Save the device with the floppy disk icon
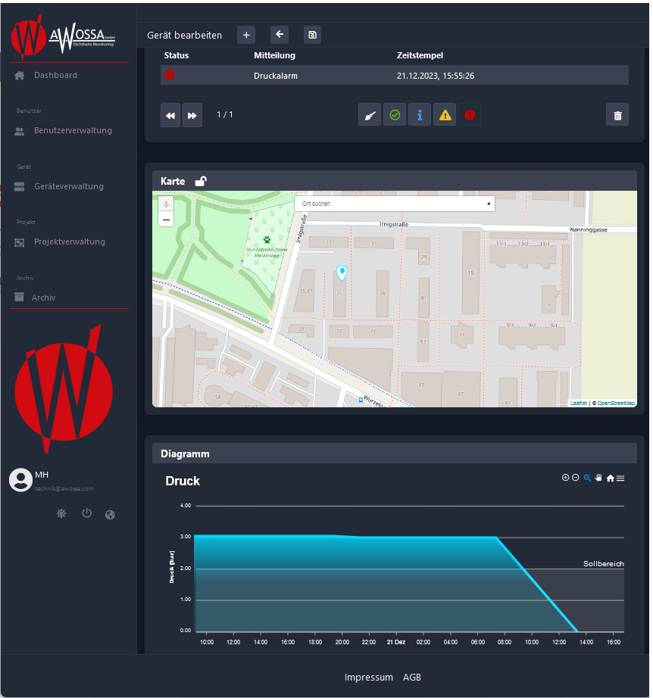The height and width of the screenshot is (698, 653). (x=312, y=35)
